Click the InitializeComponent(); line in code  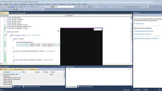[x=25, y=42]
